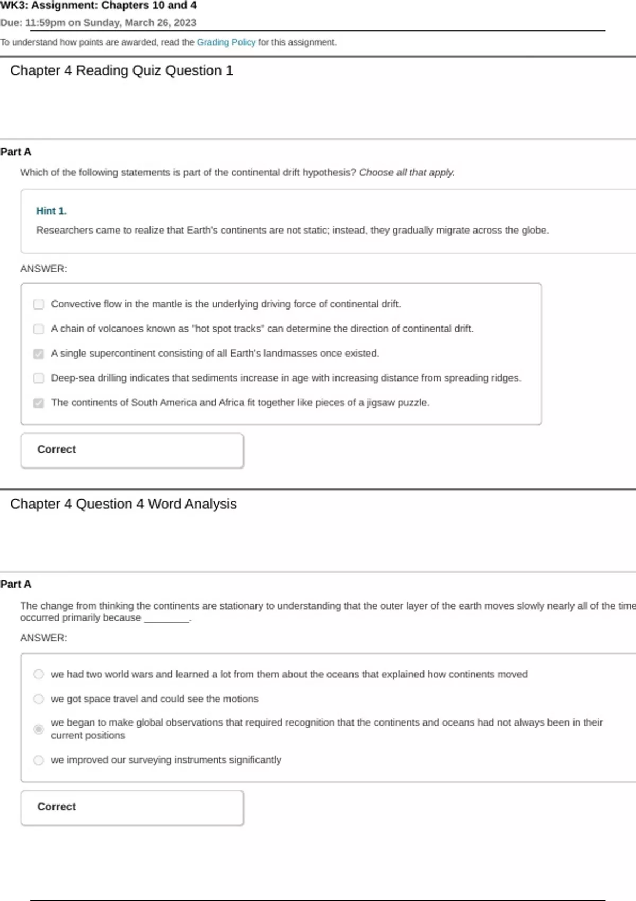The image size is (636, 901).
Task: Click the due date text line
Action: point(98,23)
